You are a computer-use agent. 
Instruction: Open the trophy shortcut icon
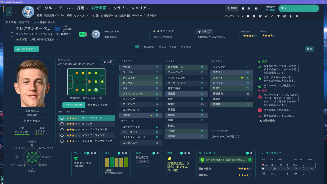click(x=278, y=16)
